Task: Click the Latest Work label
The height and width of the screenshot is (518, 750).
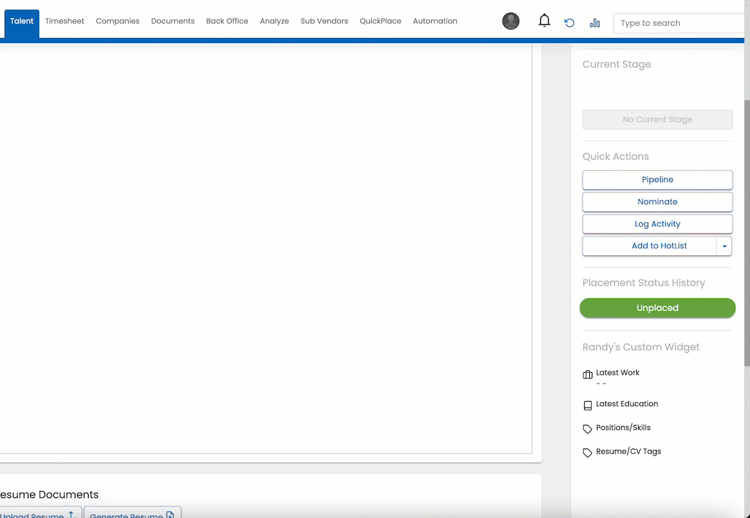Action: (617, 373)
